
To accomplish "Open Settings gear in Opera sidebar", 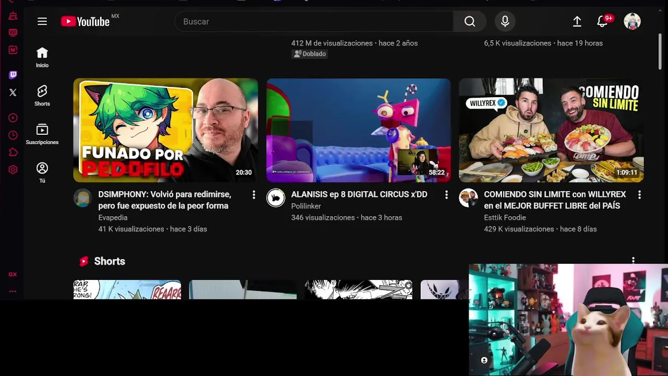I will coord(13,170).
